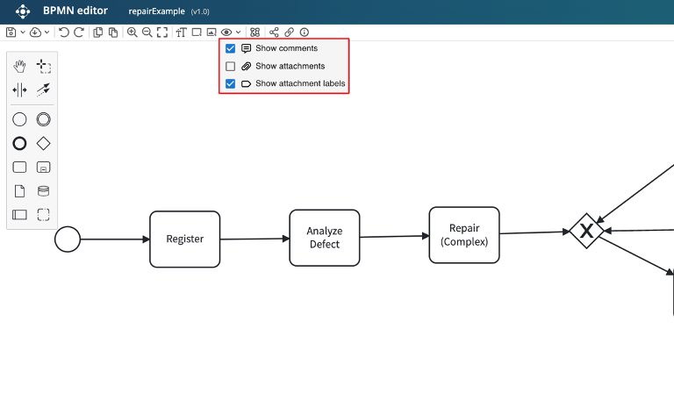
Task: Open the share icon in toolbar
Action: pyautogui.click(x=274, y=32)
